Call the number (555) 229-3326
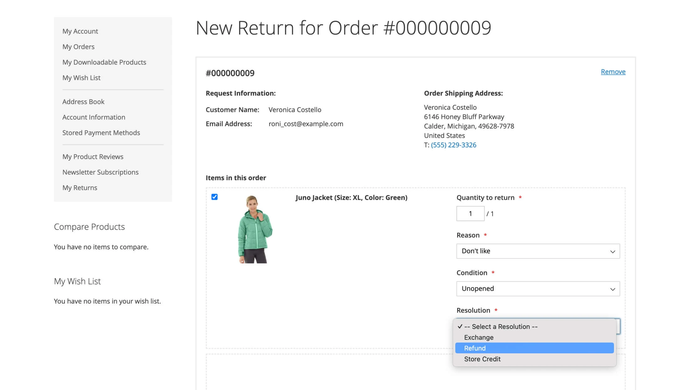 [x=453, y=145]
